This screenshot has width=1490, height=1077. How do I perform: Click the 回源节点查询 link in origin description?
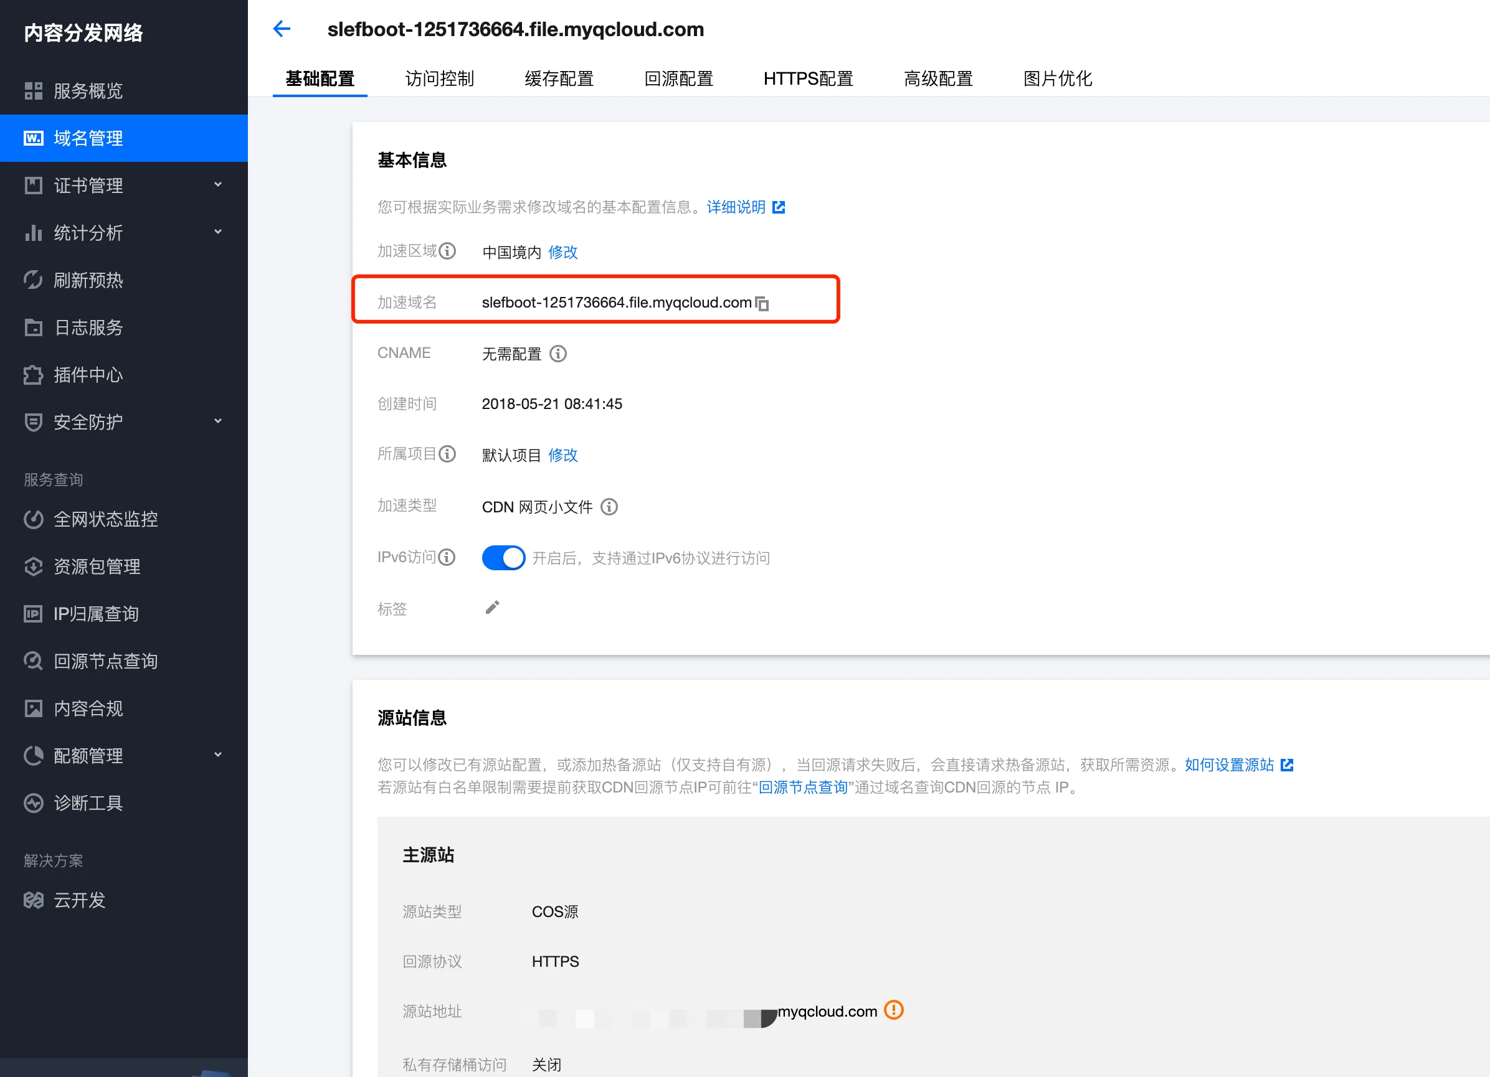coord(802,788)
